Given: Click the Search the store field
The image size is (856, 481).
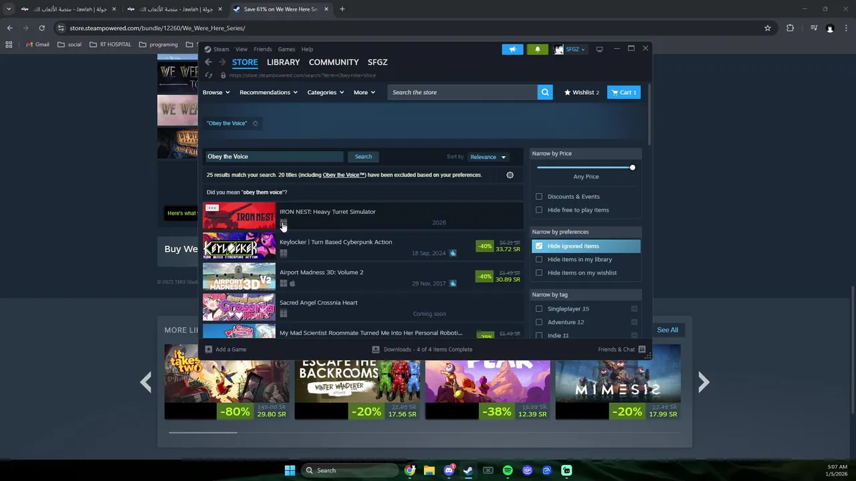Looking at the screenshot, I should click(x=462, y=92).
